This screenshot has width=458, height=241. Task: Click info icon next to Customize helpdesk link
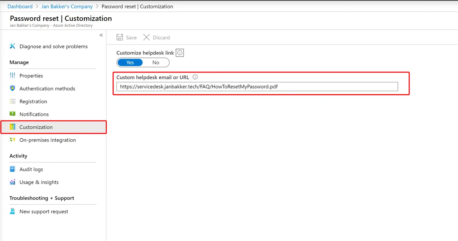[180, 53]
